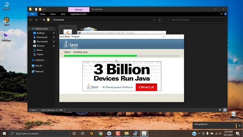Screen dimensions: 243x137
Task: Open the Action Center notifications icon
Action: pyautogui.click(x=238, y=134)
